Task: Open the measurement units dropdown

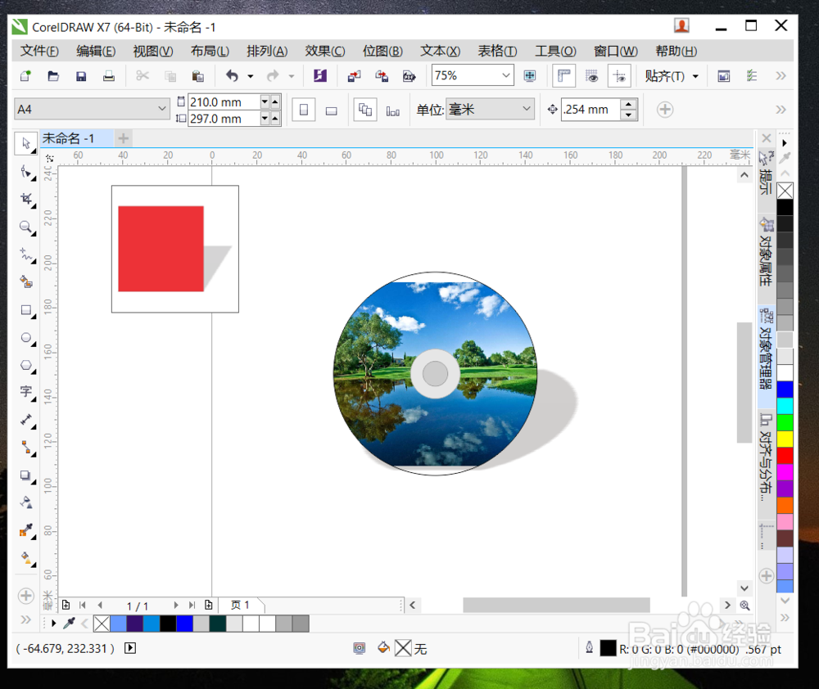Action: pyautogui.click(x=527, y=109)
